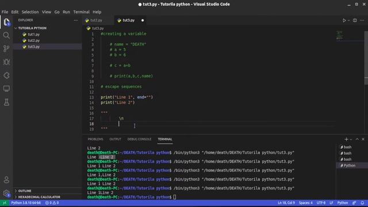Open errors and warnings count in status bar
The height and width of the screenshot is (207, 368).
[52, 203]
